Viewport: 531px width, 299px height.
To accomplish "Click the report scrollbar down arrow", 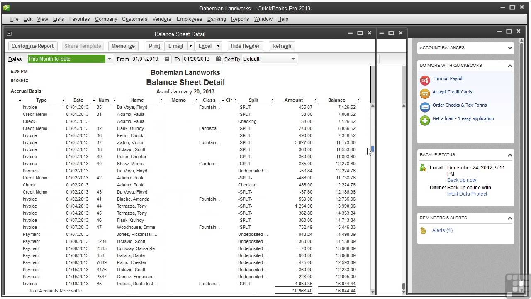I will click(373, 292).
